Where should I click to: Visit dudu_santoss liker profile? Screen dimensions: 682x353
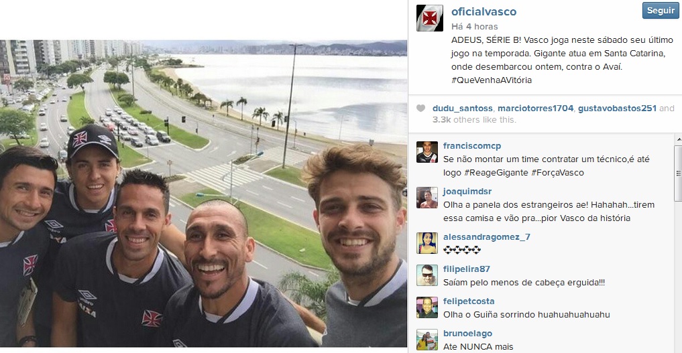[462, 109]
